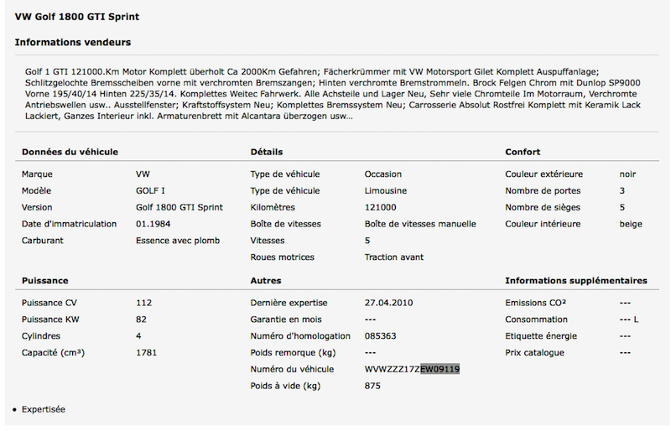This screenshot has height=431, width=671.
Task: Click the 'Capacité (cm³)' label
Action: pos(53,353)
